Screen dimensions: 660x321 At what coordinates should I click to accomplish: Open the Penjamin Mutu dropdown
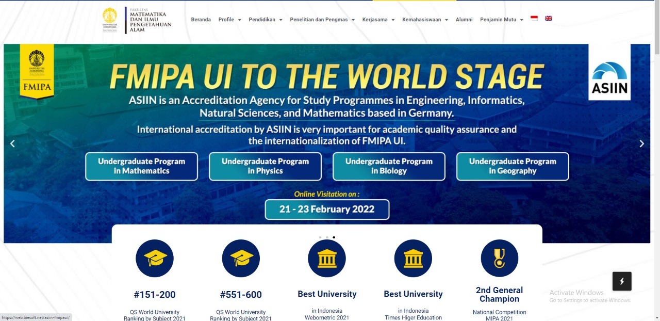tap(502, 20)
